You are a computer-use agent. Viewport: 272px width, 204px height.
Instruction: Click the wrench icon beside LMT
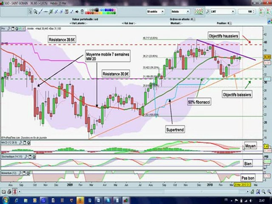click(207, 12)
